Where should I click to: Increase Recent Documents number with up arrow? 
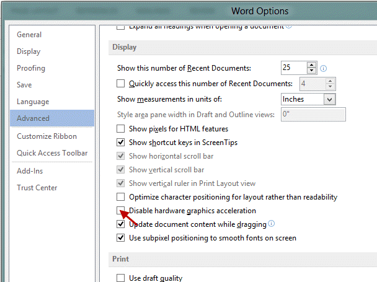pyautogui.click(x=312, y=65)
